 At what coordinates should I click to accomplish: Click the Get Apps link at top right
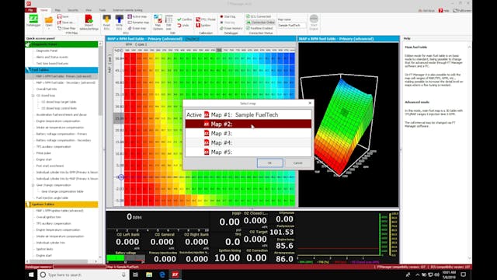click(x=426, y=10)
